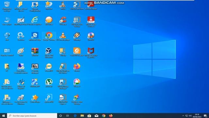
Task: Launch Edge from the taskbar
Action: click(75, 116)
